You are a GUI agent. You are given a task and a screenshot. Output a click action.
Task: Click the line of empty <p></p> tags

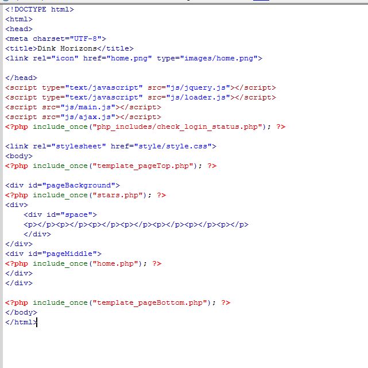click(136, 225)
